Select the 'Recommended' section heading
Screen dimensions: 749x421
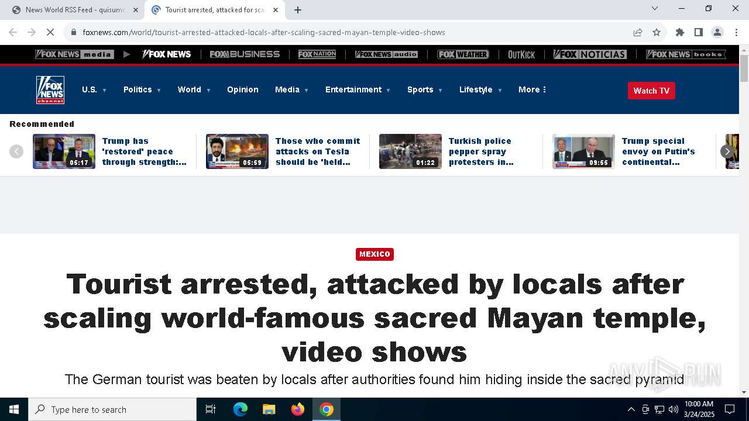pyautogui.click(x=42, y=124)
